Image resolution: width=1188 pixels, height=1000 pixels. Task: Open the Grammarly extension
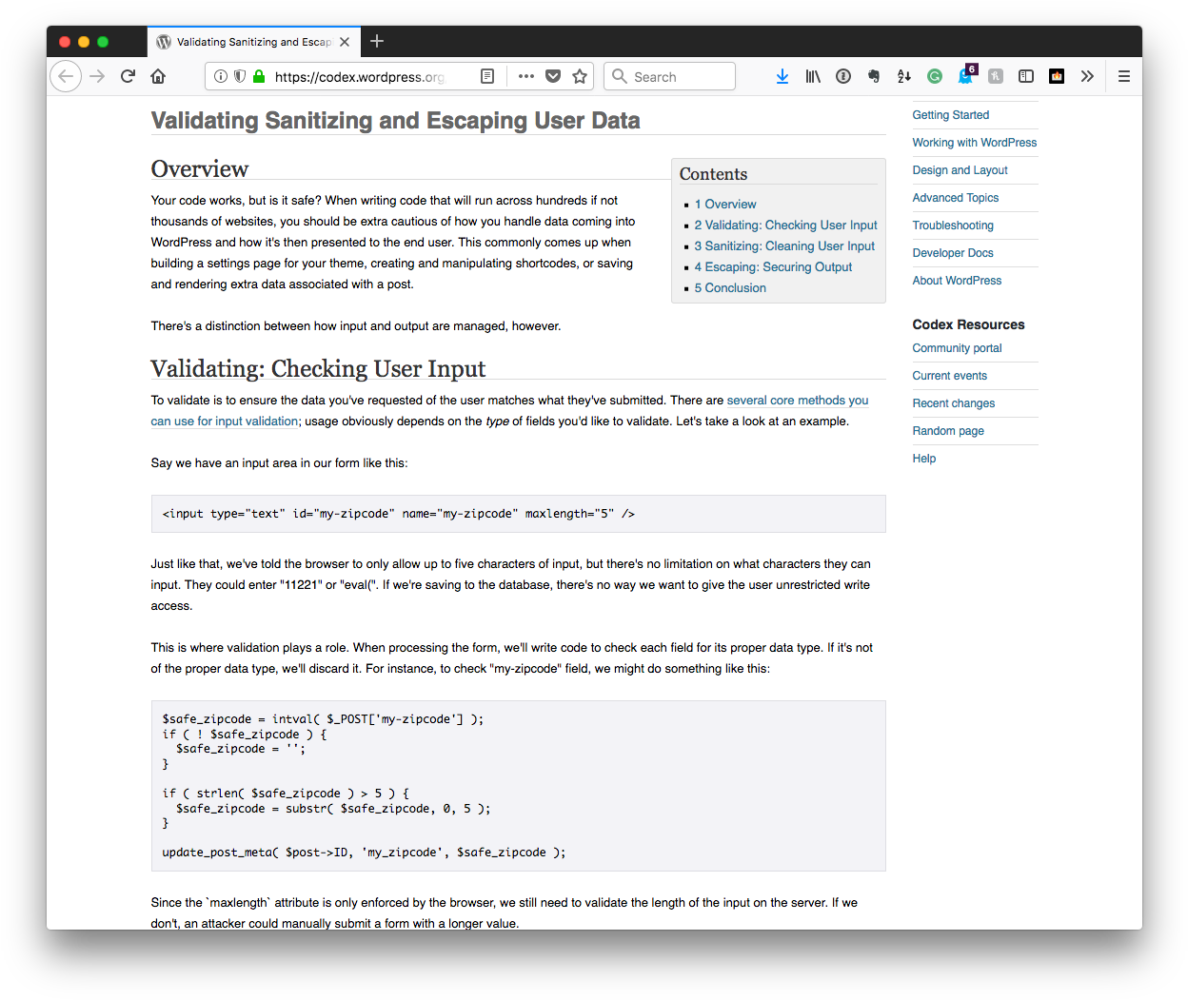tap(935, 76)
